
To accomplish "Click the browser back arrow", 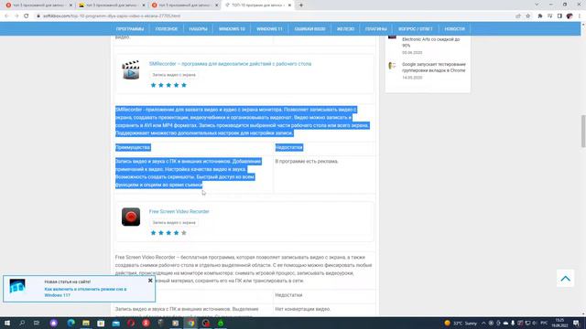I will coord(6,16).
